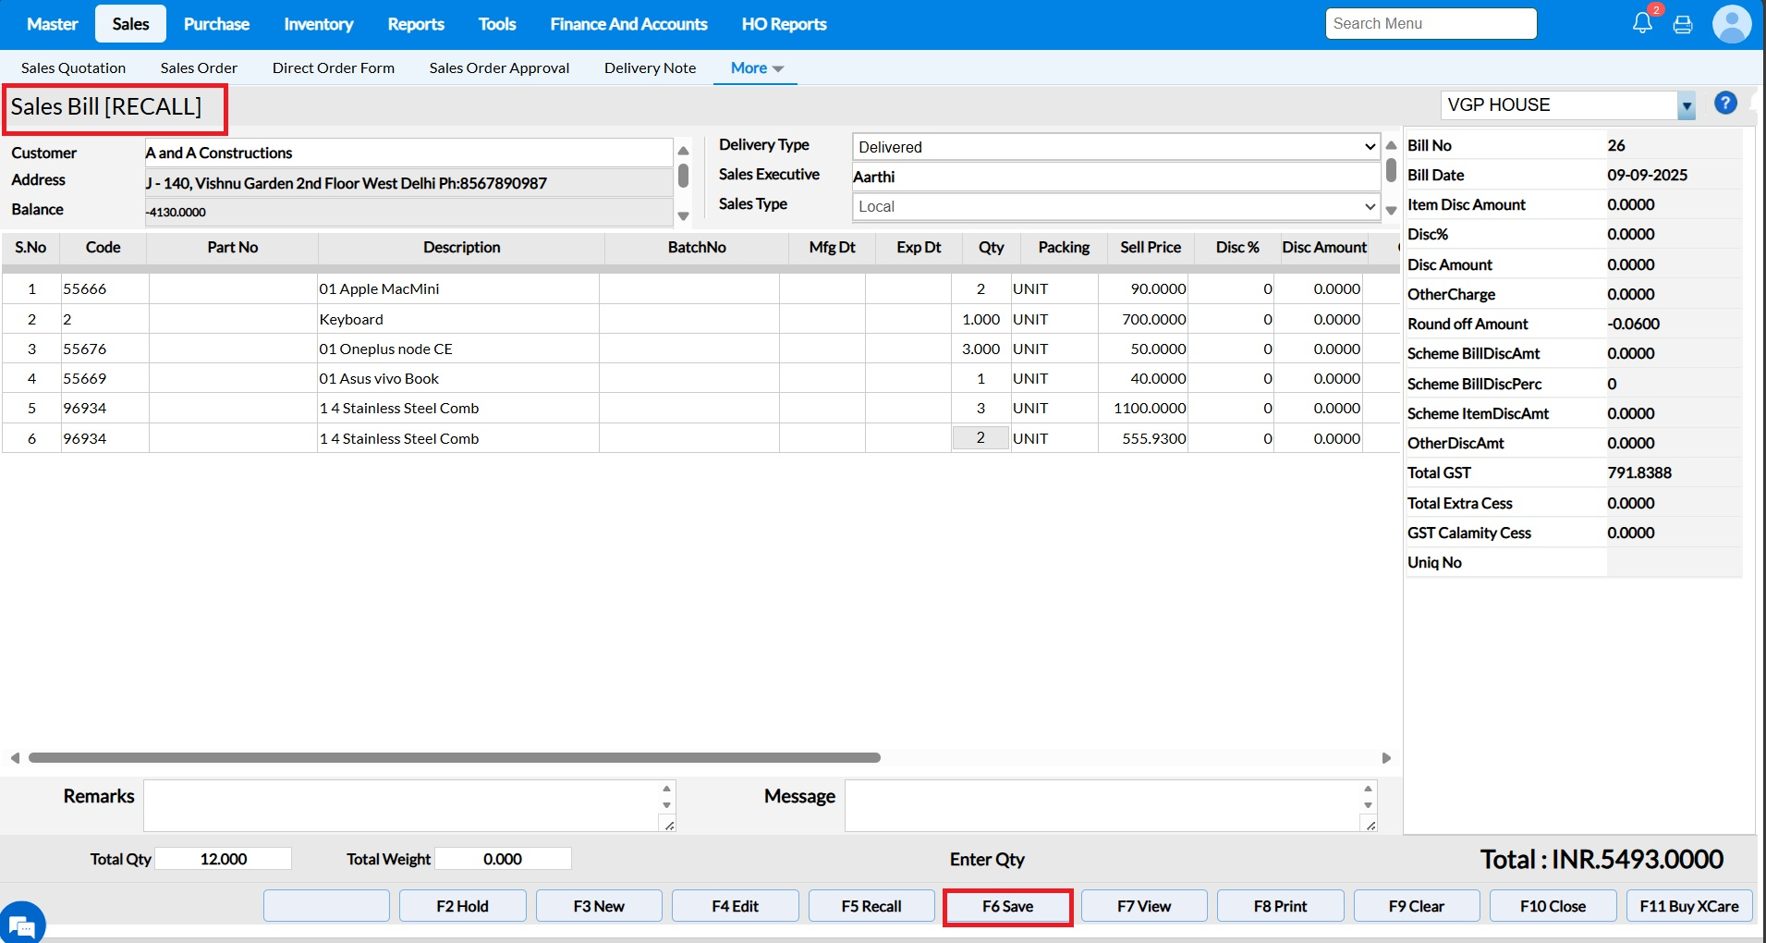Click the horizontal scrollbar left arrow
The width and height of the screenshot is (1766, 943).
tap(15, 758)
